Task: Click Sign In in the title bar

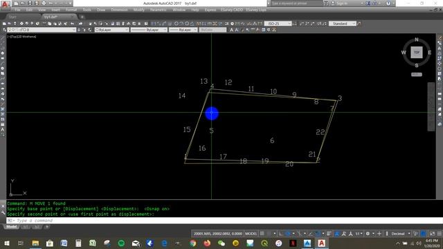Action: click(x=341, y=3)
